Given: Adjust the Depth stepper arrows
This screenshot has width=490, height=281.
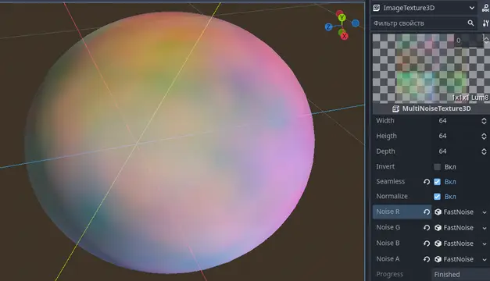Looking at the screenshot, I should click(484, 151).
